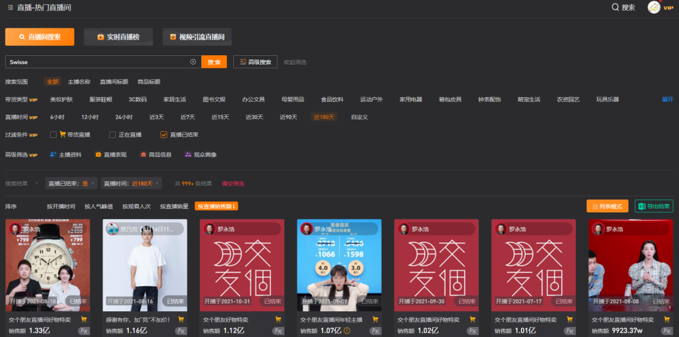Remove the 直播时间 近180天 filter tag

[157, 183]
